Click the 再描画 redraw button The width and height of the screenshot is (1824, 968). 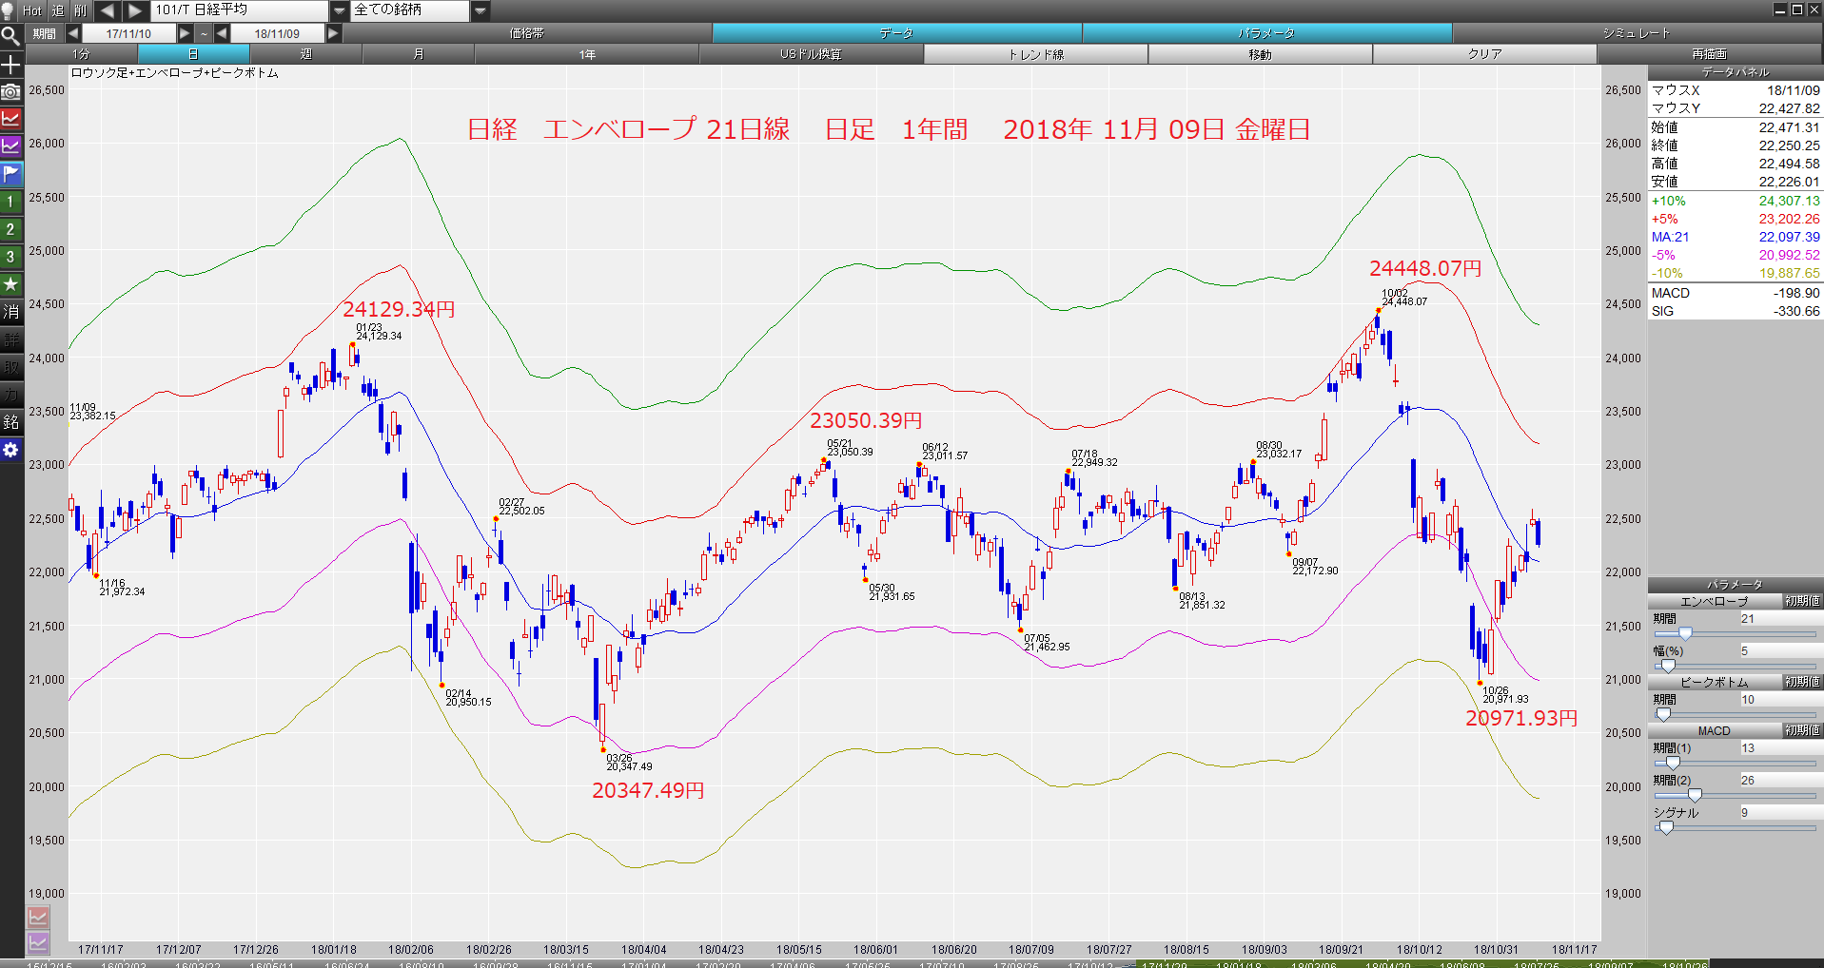click(1710, 54)
